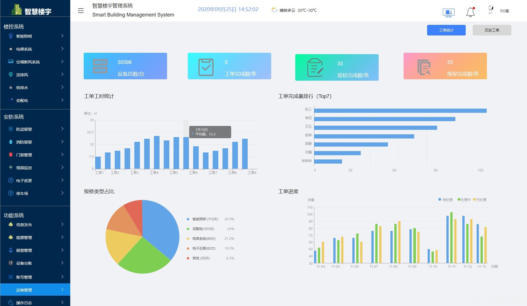This screenshot has height=306, width=527.
Task: Open the monitor display icon in header
Action: point(448,13)
